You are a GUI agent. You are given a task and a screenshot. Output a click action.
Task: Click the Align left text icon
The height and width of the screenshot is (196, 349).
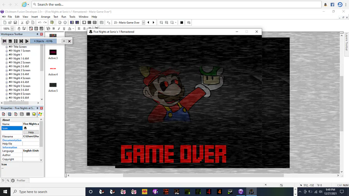coord(79,28)
